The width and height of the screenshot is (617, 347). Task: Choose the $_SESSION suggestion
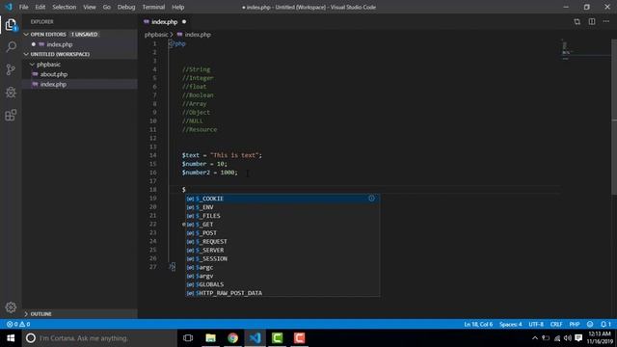pyautogui.click(x=282, y=259)
